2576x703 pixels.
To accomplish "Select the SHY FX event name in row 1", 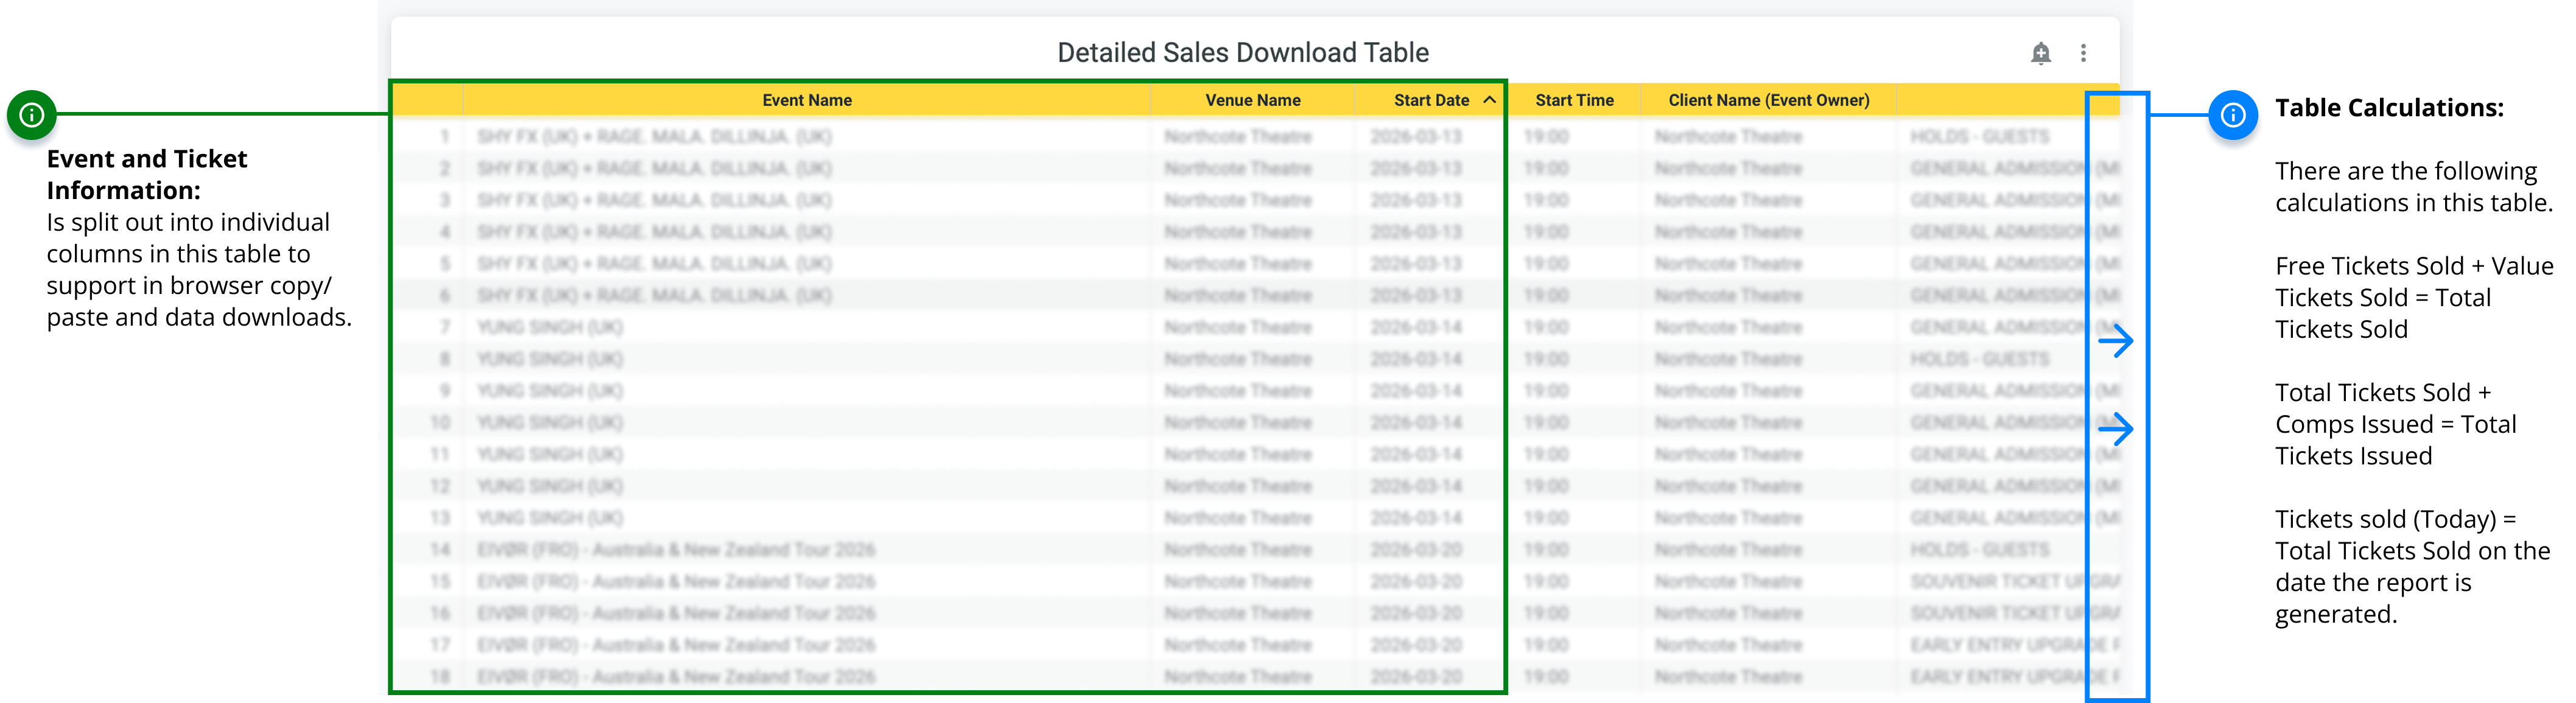I will pyautogui.click(x=654, y=136).
